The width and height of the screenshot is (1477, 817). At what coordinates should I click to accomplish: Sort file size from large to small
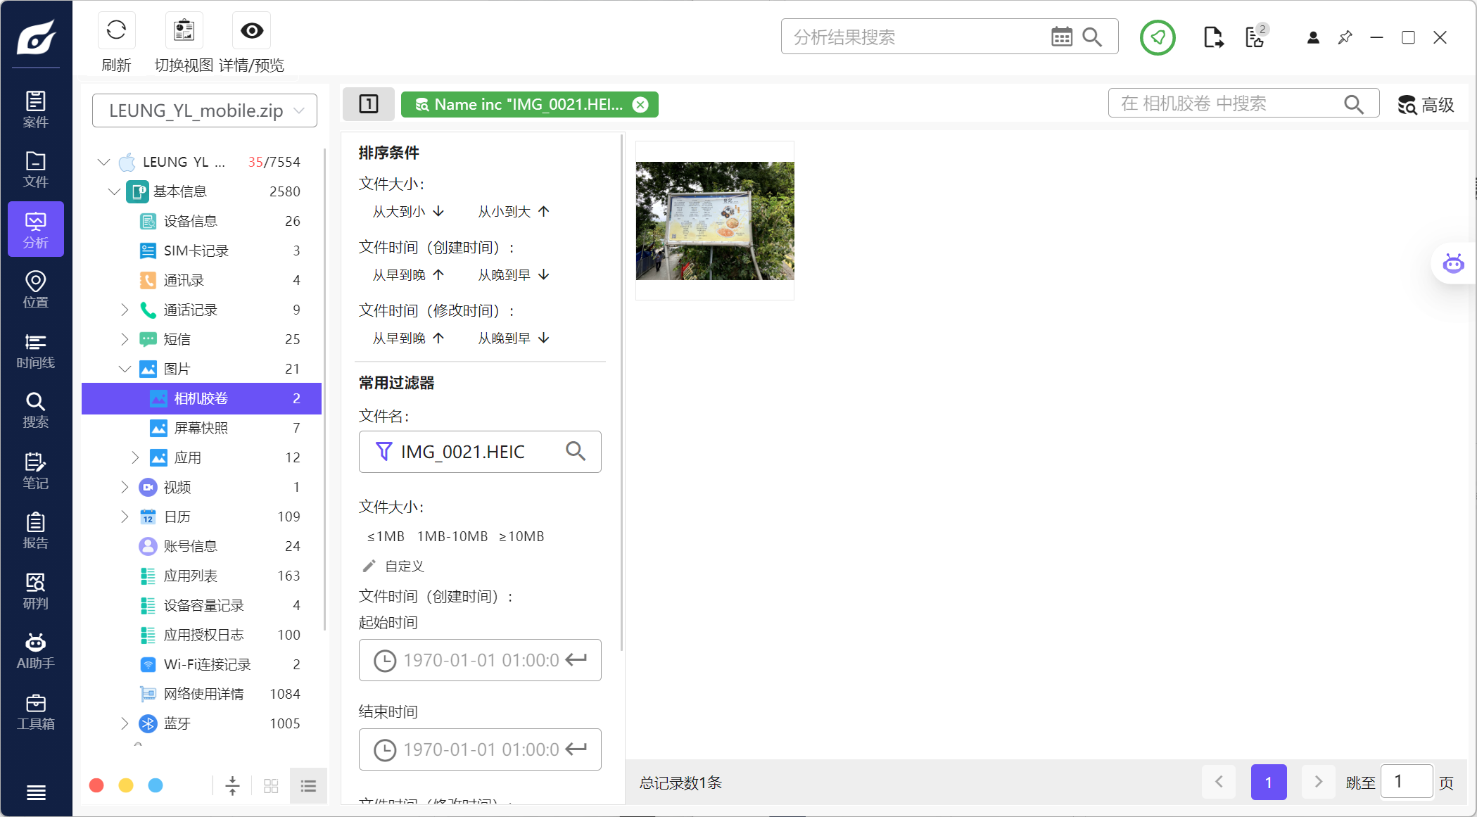408,211
